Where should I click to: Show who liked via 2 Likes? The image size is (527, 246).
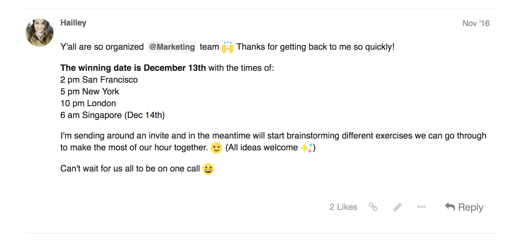coord(343,207)
